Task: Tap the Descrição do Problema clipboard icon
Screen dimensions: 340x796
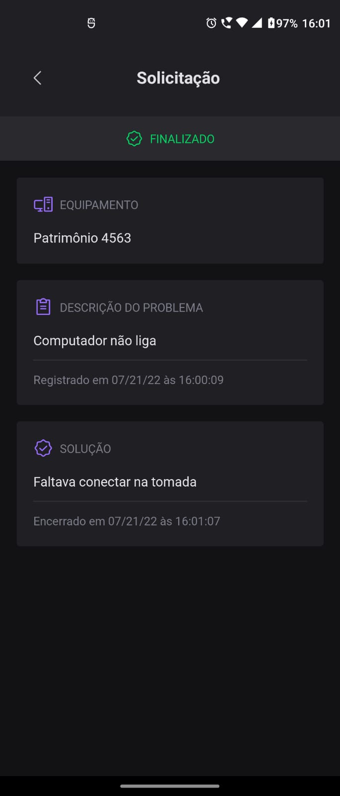Action: click(x=43, y=306)
